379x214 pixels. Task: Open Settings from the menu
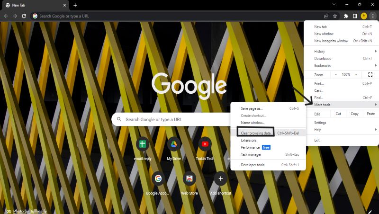[341, 123]
